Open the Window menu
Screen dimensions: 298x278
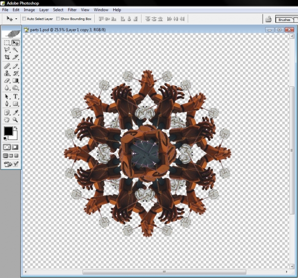[101, 10]
